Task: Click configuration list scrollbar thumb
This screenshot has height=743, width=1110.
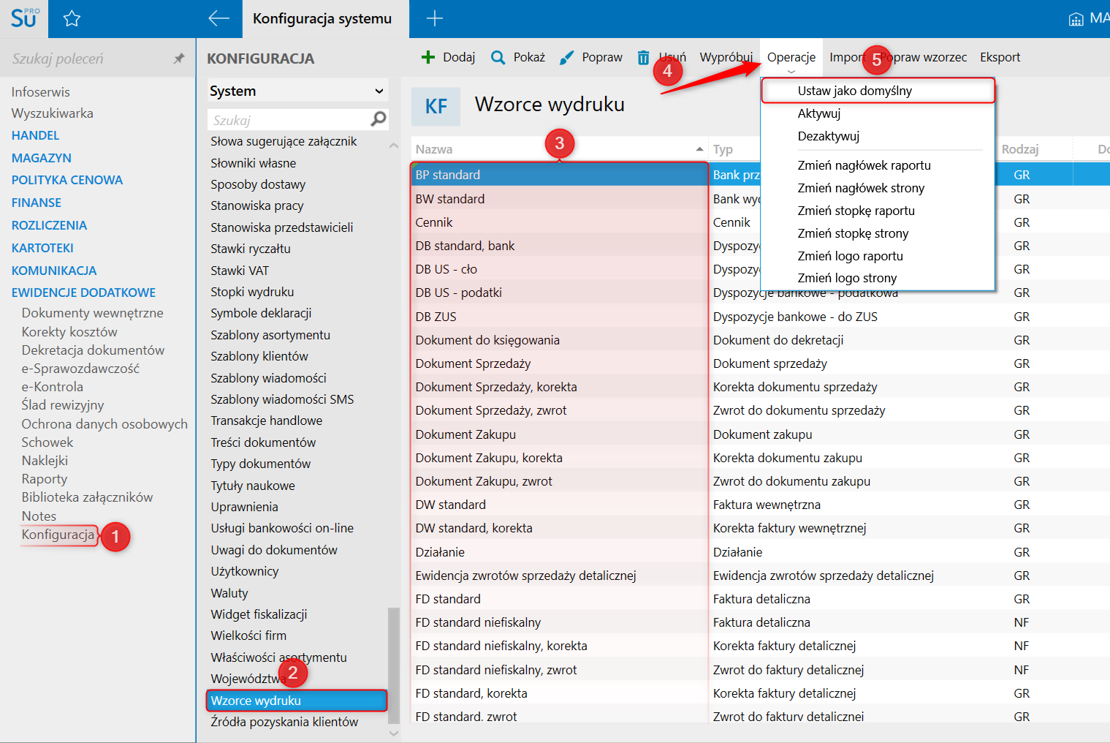Action: [394, 665]
